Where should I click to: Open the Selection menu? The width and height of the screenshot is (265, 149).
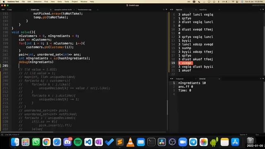38,2
